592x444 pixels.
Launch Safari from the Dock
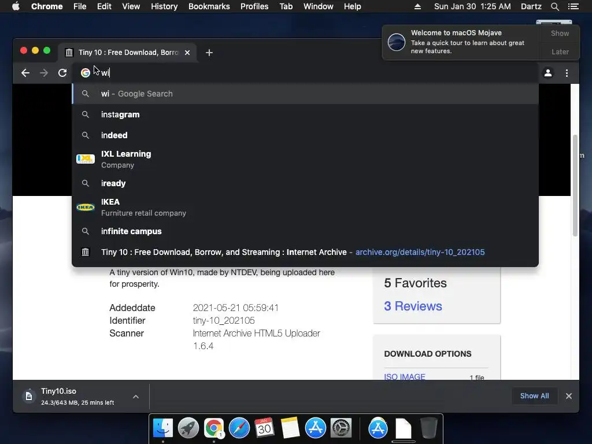tap(239, 428)
